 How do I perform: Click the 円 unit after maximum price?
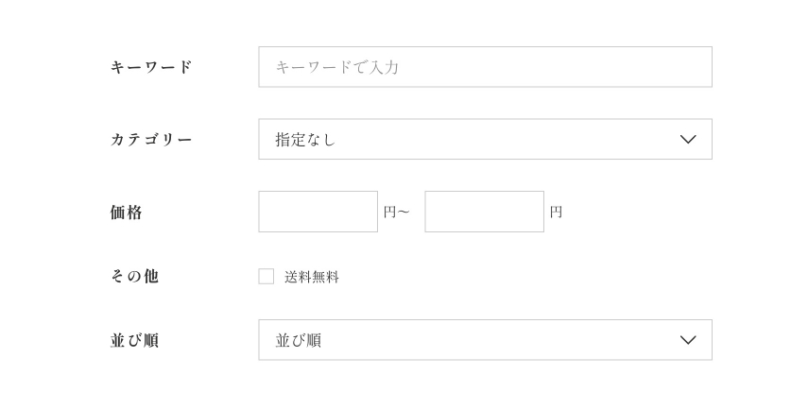tap(556, 213)
